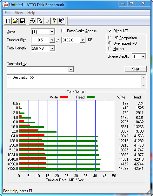Click the window resize grip in status bar
The height and width of the screenshot is (196, 153).
tap(148, 191)
